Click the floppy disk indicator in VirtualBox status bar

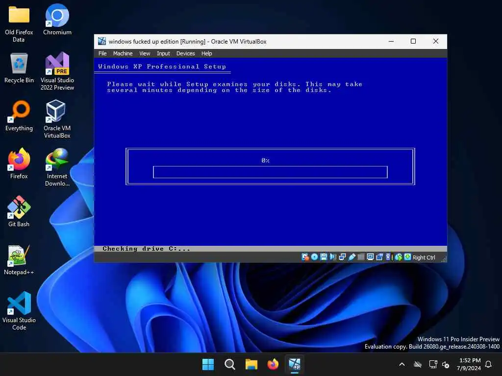tap(324, 257)
